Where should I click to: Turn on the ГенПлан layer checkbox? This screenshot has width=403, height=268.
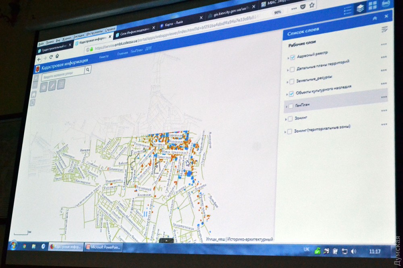tap(290, 106)
